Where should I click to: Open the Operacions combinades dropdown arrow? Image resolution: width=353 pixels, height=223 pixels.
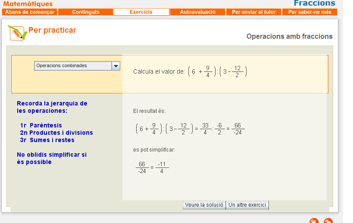click(116, 66)
